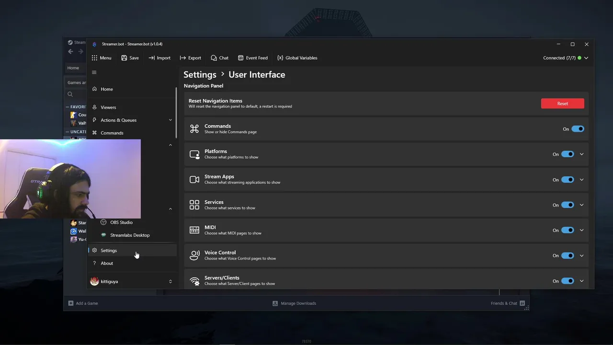613x345 pixels.
Task: Open the Chat bubble icon
Action: point(214,58)
